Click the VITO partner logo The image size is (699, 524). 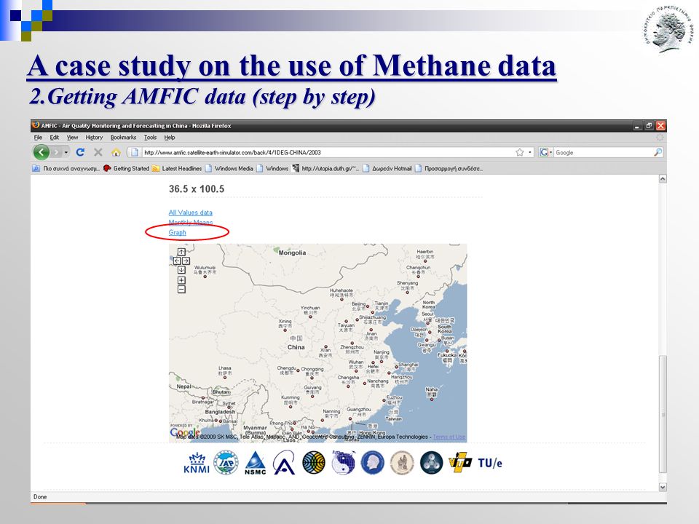click(x=459, y=463)
